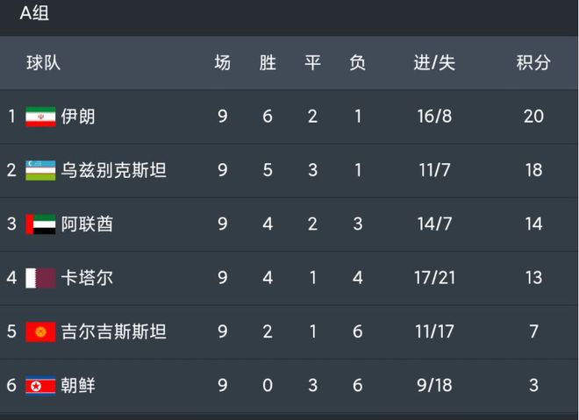Click the Uzbekistan flag icon
Screen dimensions: 579x420
pyautogui.click(x=40, y=170)
